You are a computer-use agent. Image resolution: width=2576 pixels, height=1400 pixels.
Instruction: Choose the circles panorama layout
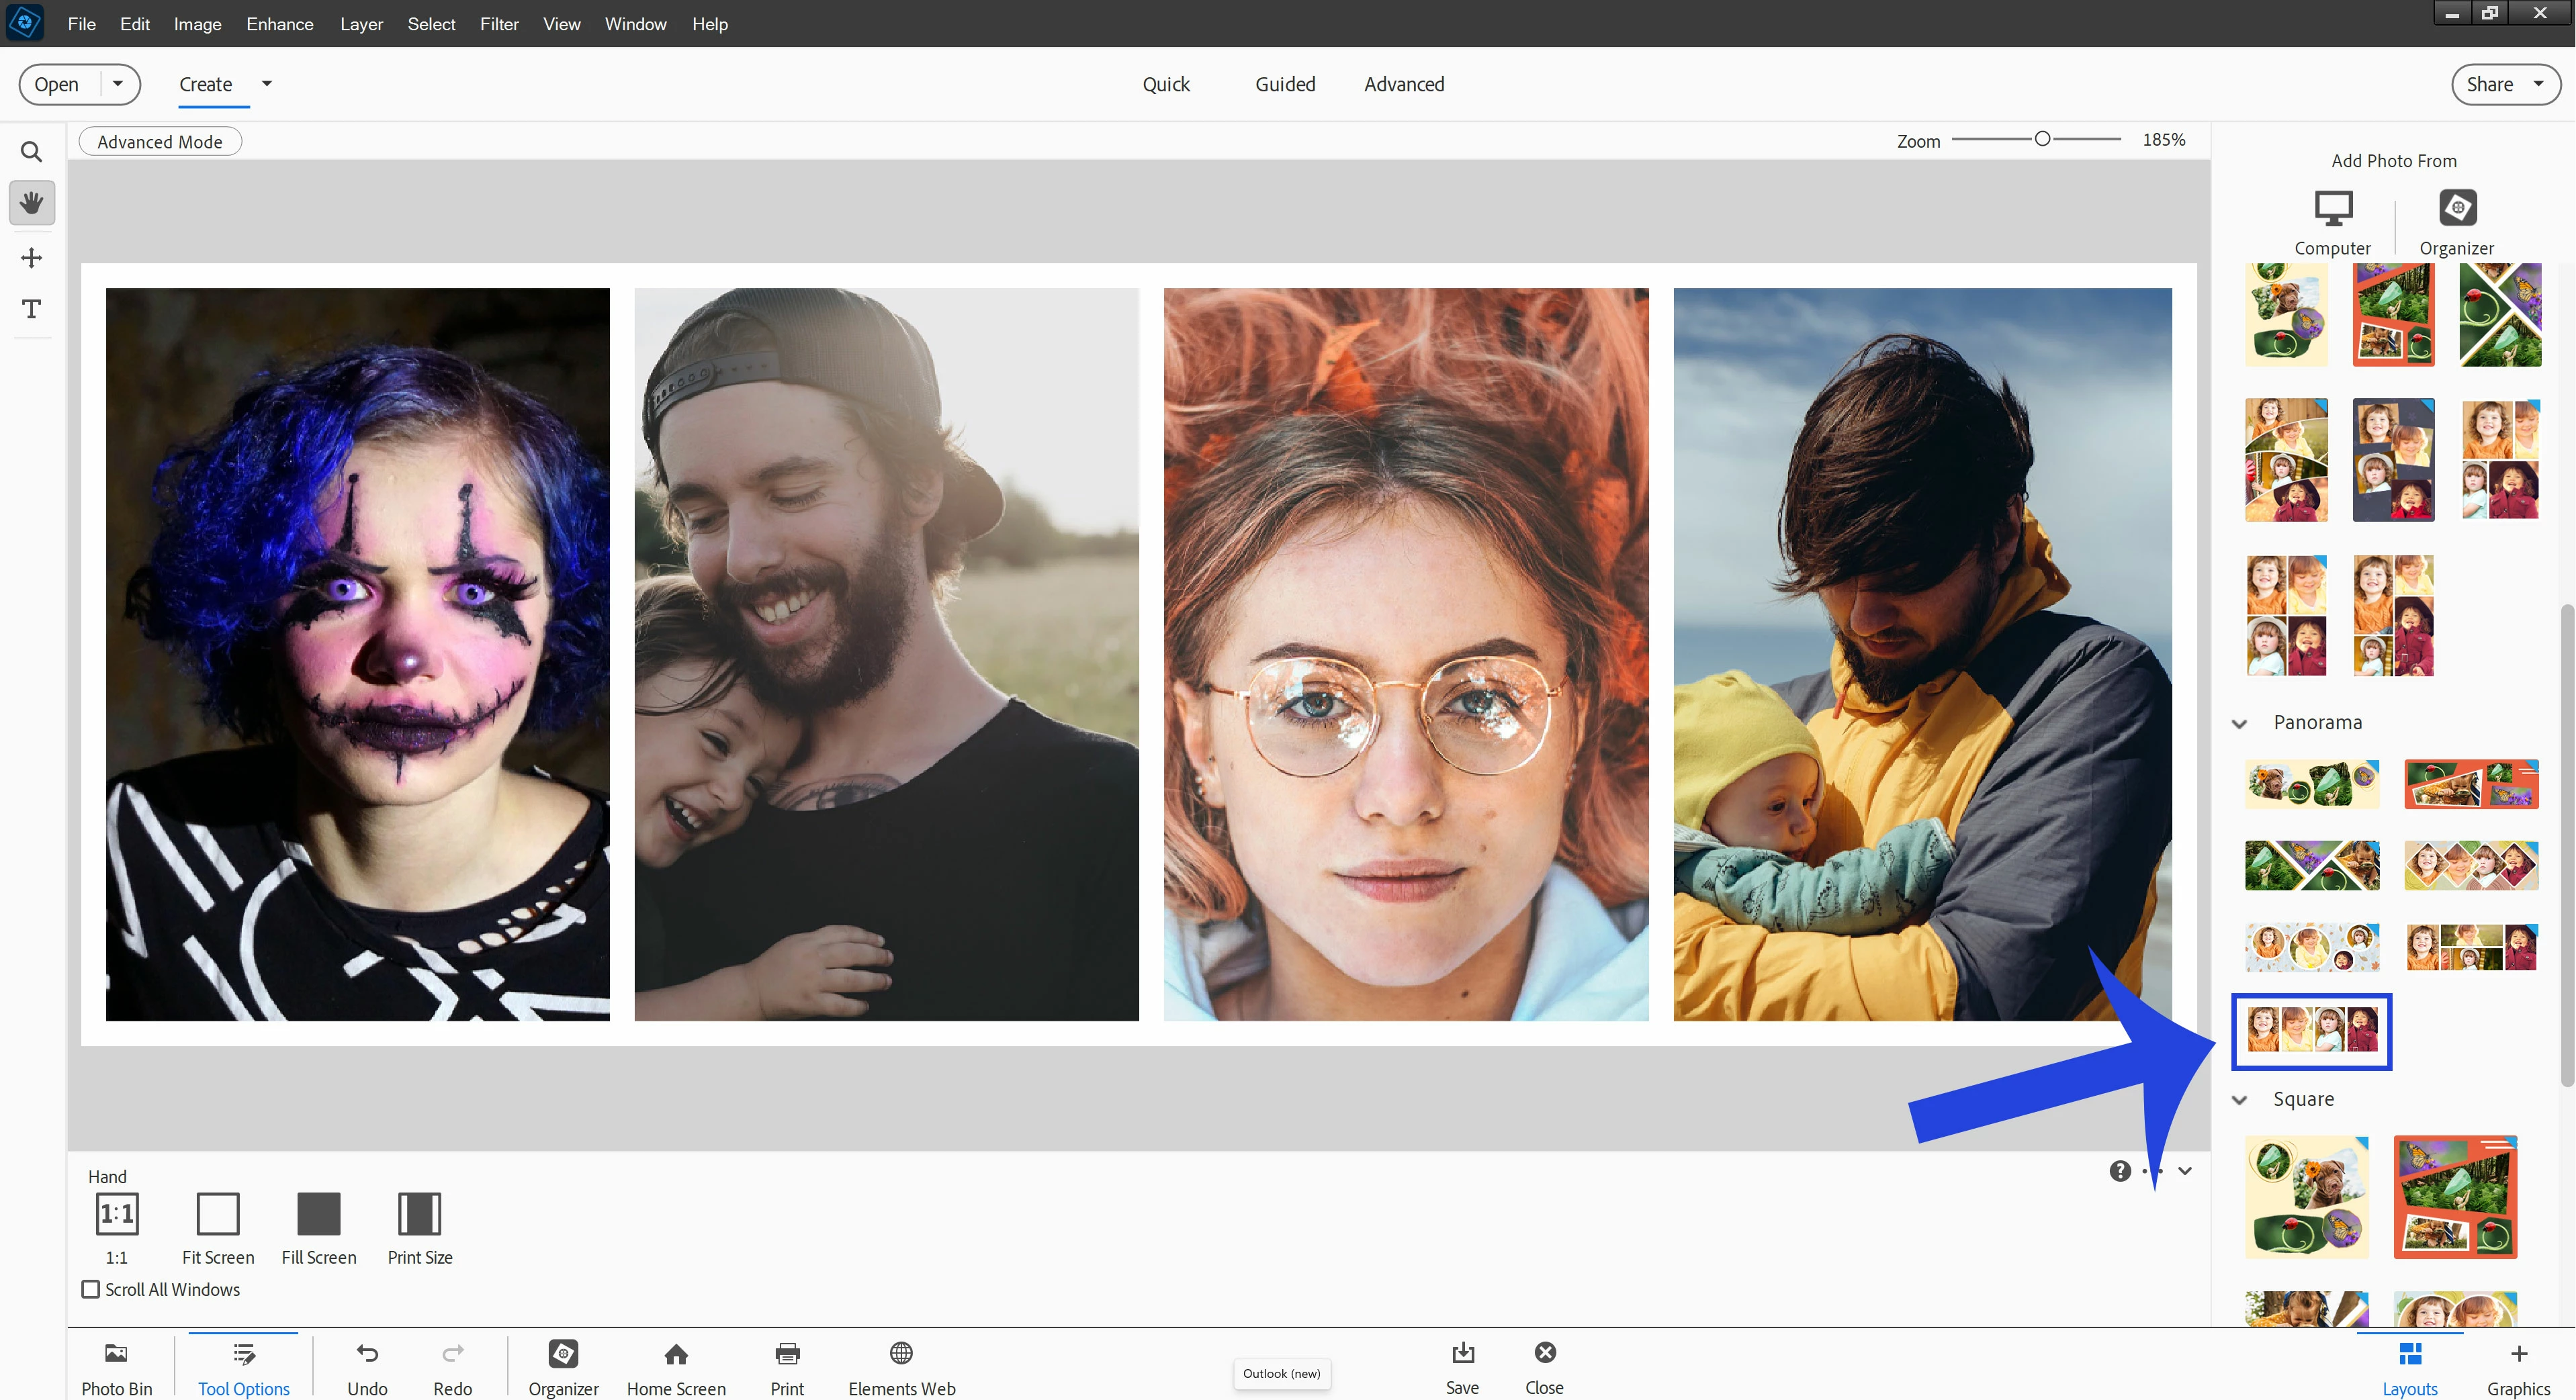2312,947
